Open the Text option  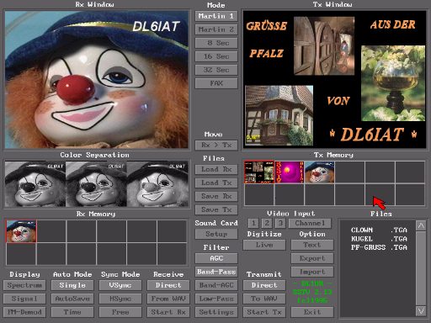[312, 245]
